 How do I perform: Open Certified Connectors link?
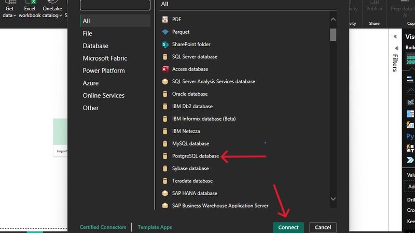pyautogui.click(x=103, y=227)
